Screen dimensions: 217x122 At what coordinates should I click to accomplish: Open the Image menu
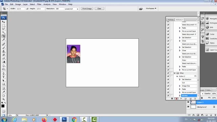[x=18, y=4]
